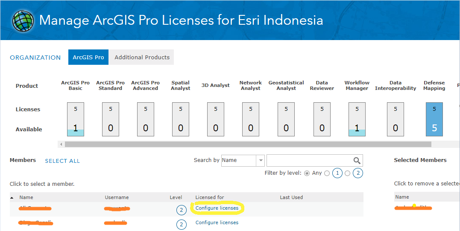
Task: Click Geostatistical Analyst license bar
Action: 286,119
